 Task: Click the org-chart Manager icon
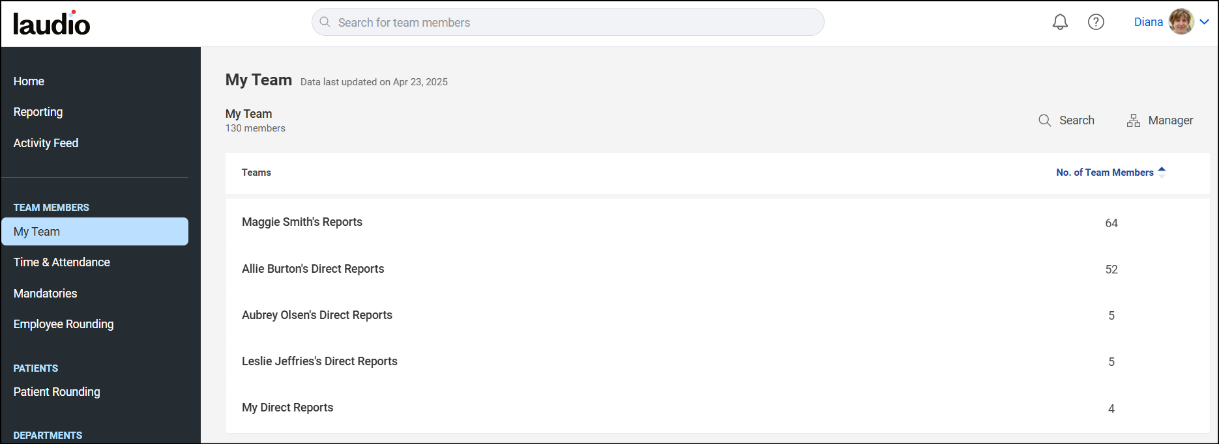click(1134, 120)
